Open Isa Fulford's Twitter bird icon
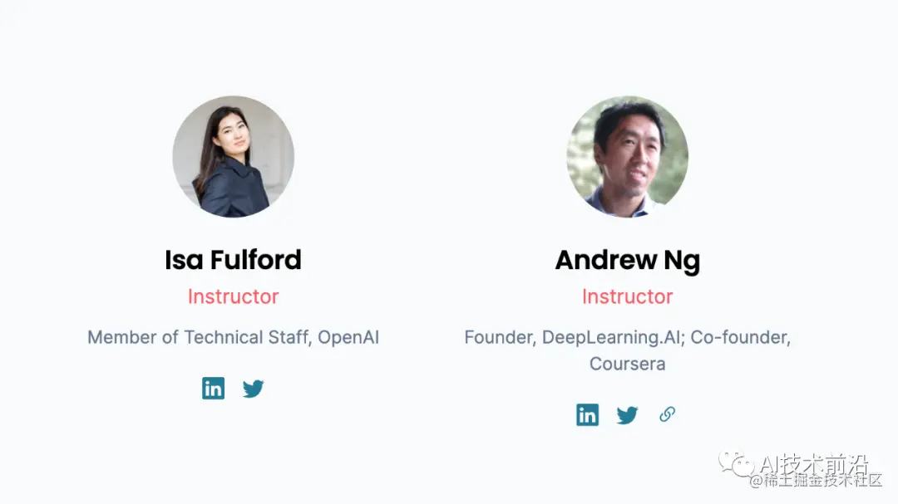This screenshot has width=898, height=504. pyautogui.click(x=253, y=388)
